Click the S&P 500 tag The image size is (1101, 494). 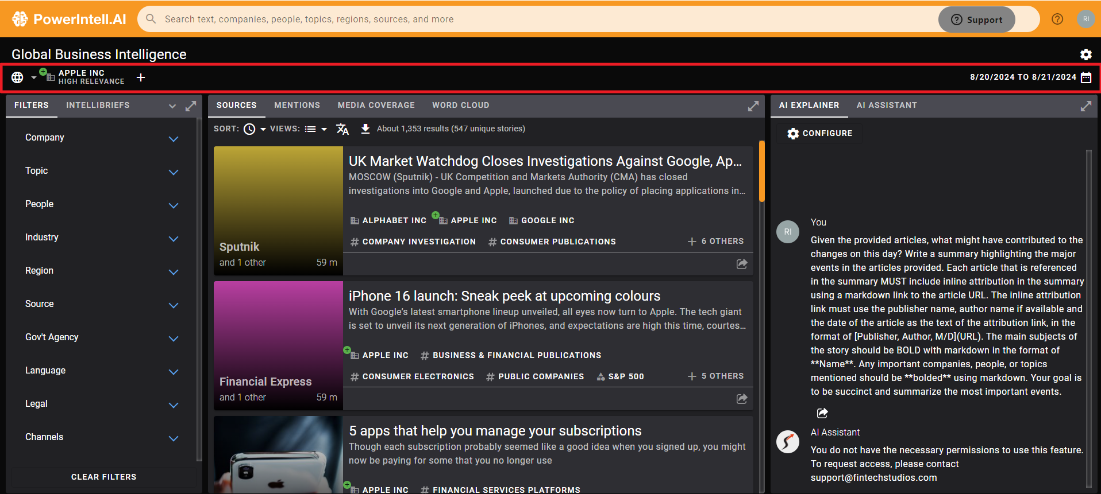point(620,376)
